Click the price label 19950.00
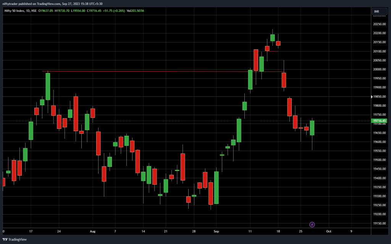The height and width of the screenshot is (244, 391). (379, 78)
